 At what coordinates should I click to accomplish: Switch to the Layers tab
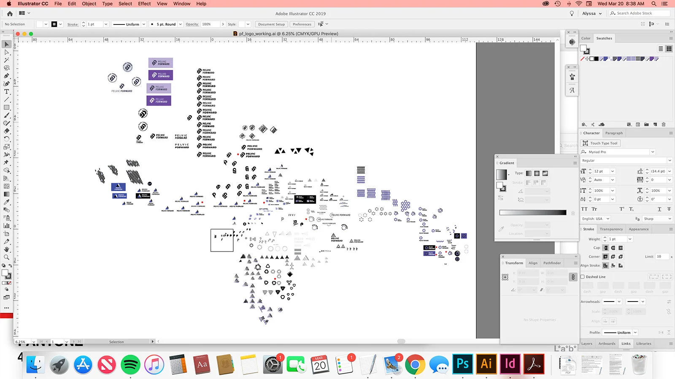click(587, 344)
